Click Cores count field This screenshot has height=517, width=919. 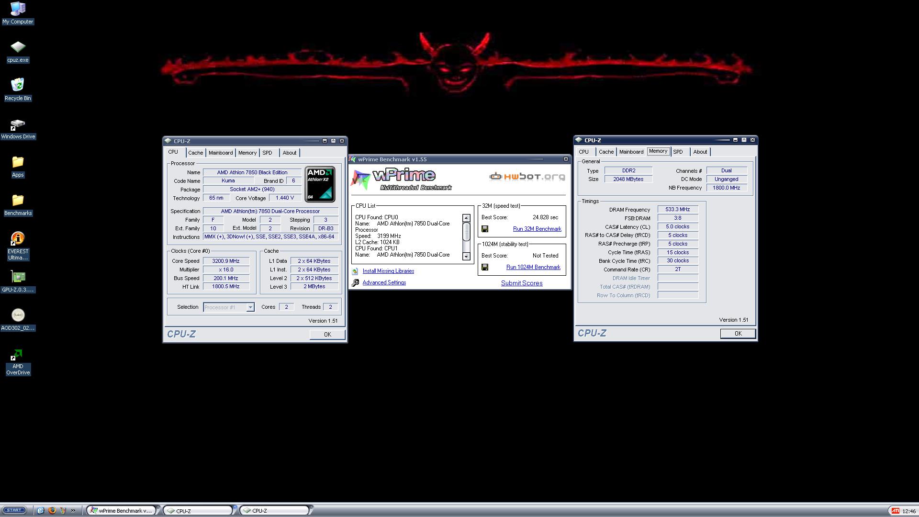point(286,307)
